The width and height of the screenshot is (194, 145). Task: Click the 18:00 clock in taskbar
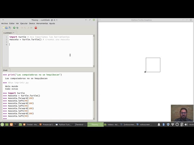pos(191,125)
